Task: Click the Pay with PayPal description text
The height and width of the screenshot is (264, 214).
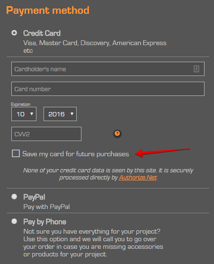Action: [x=46, y=207]
